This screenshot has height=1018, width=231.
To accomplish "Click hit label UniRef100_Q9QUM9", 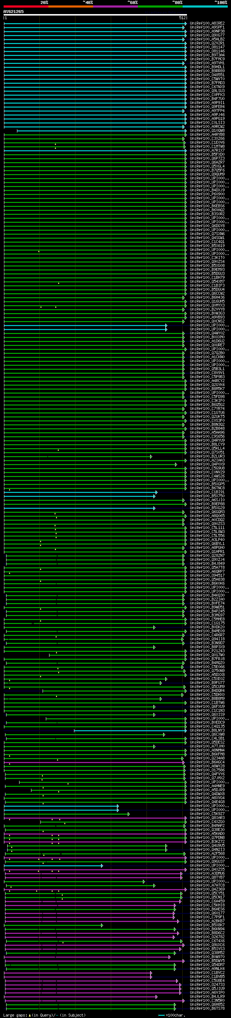I will (x=207, y=174).
